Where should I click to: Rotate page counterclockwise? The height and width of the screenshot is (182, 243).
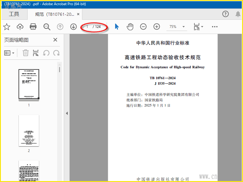point(46,53)
